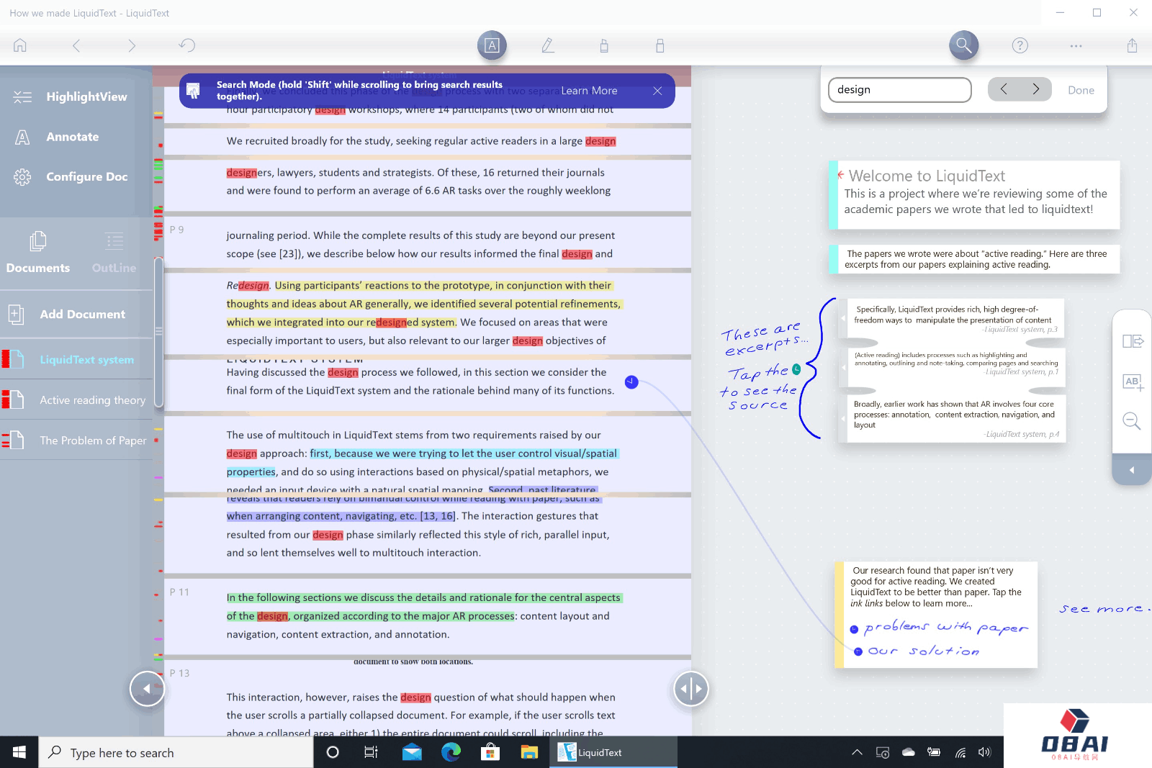Click the taskbar 'Type here to search' box
This screenshot has height=768, width=1152.
(176, 753)
